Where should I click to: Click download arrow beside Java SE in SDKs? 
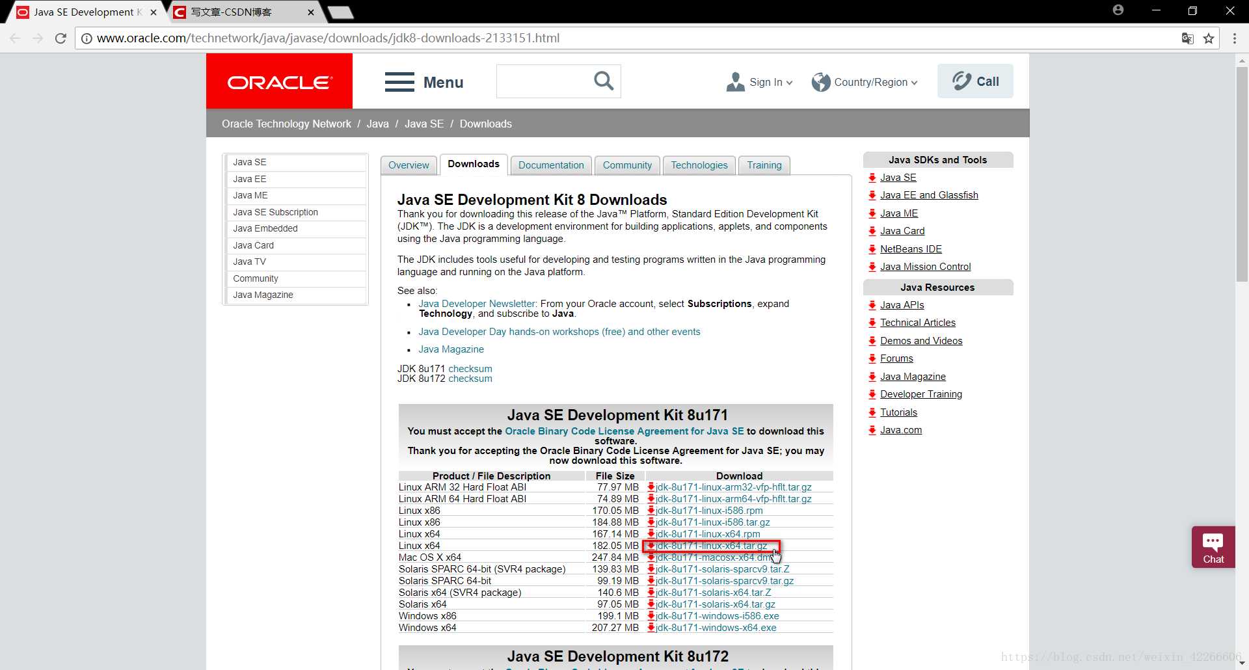pyautogui.click(x=872, y=178)
